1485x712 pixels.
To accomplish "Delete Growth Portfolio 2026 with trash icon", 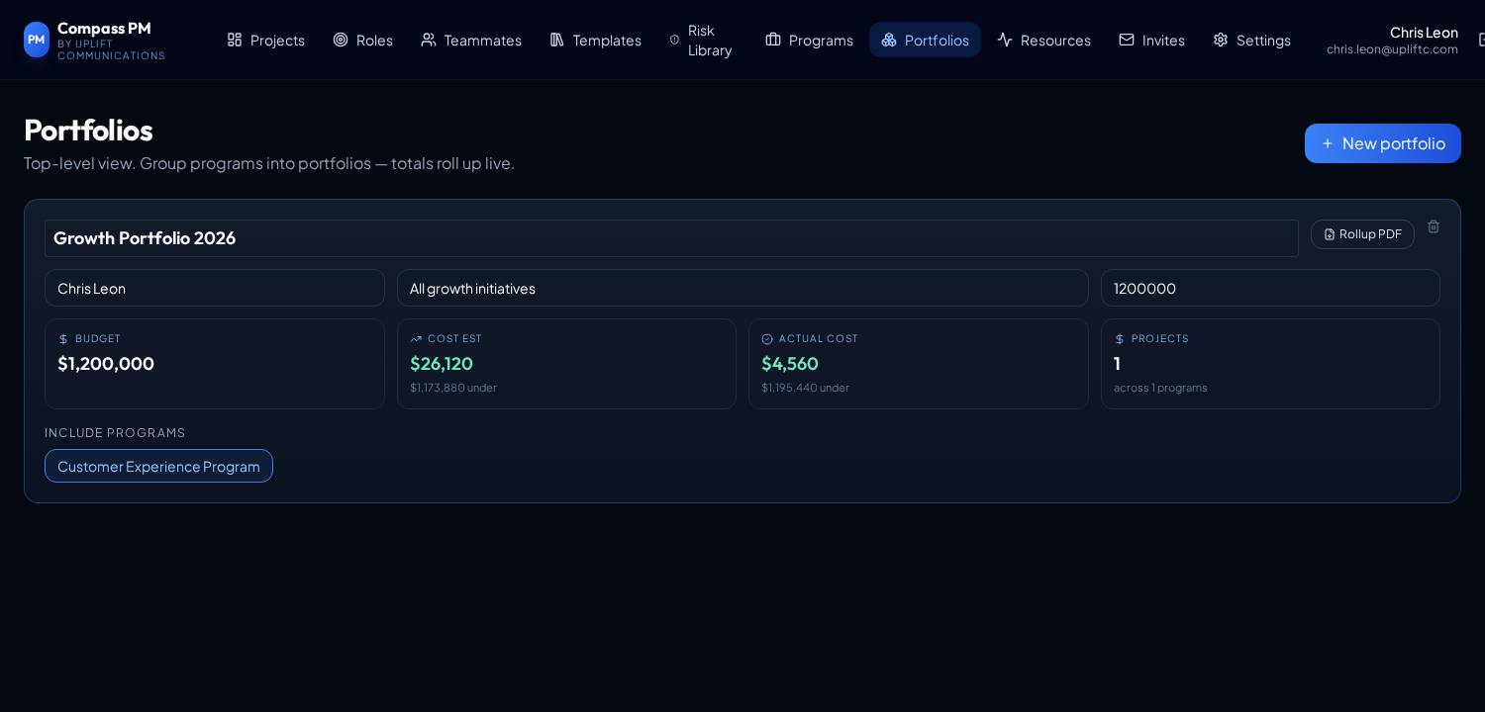I will click(x=1434, y=226).
